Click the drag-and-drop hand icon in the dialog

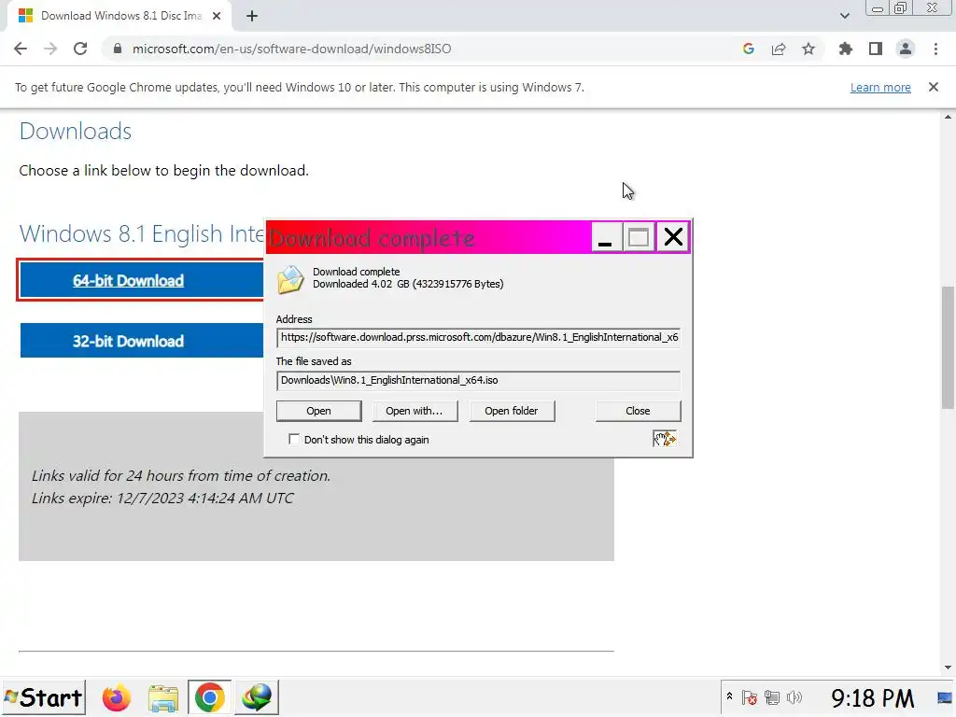[x=664, y=439]
